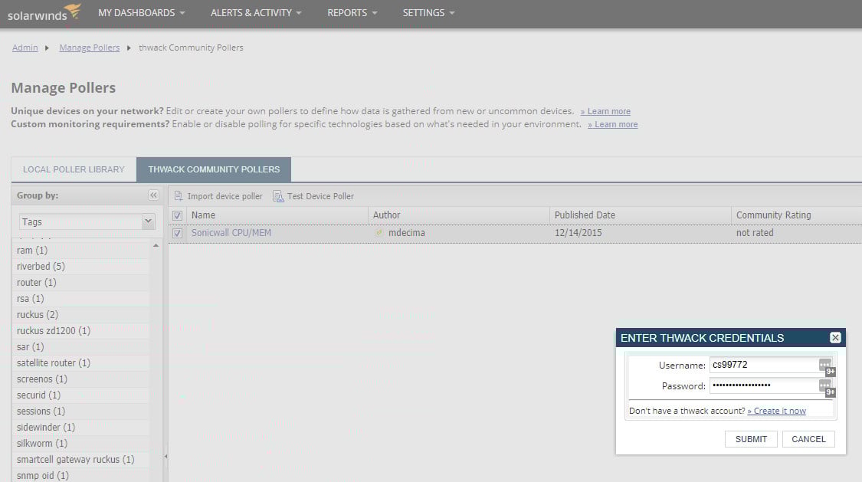Click the published date 12/14/2015
Image resolution: width=862 pixels, height=482 pixels.
578,232
